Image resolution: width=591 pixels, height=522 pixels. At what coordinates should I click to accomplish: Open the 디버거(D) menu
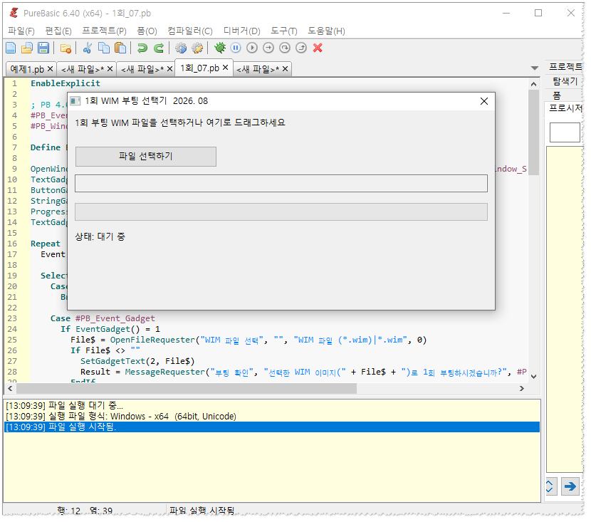[x=241, y=31]
